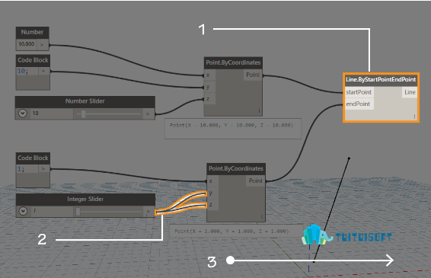Viewport: 431px width, 278px height.
Task: Click the Number node output port arrow
Action: 42,44
